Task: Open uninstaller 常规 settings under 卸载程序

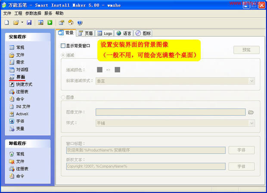Action: click(17, 154)
